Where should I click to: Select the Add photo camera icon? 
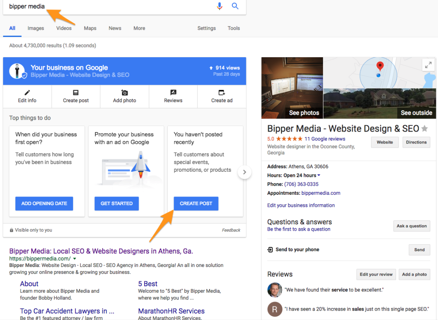[x=124, y=93]
